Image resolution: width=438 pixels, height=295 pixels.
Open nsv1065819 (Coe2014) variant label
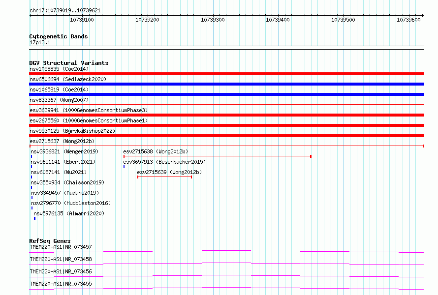click(59, 89)
